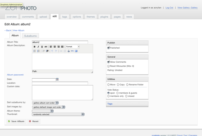Open the options tab

[77, 17]
